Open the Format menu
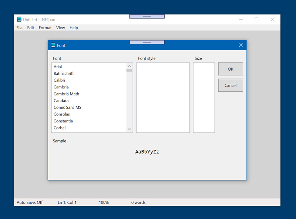 tap(45, 28)
